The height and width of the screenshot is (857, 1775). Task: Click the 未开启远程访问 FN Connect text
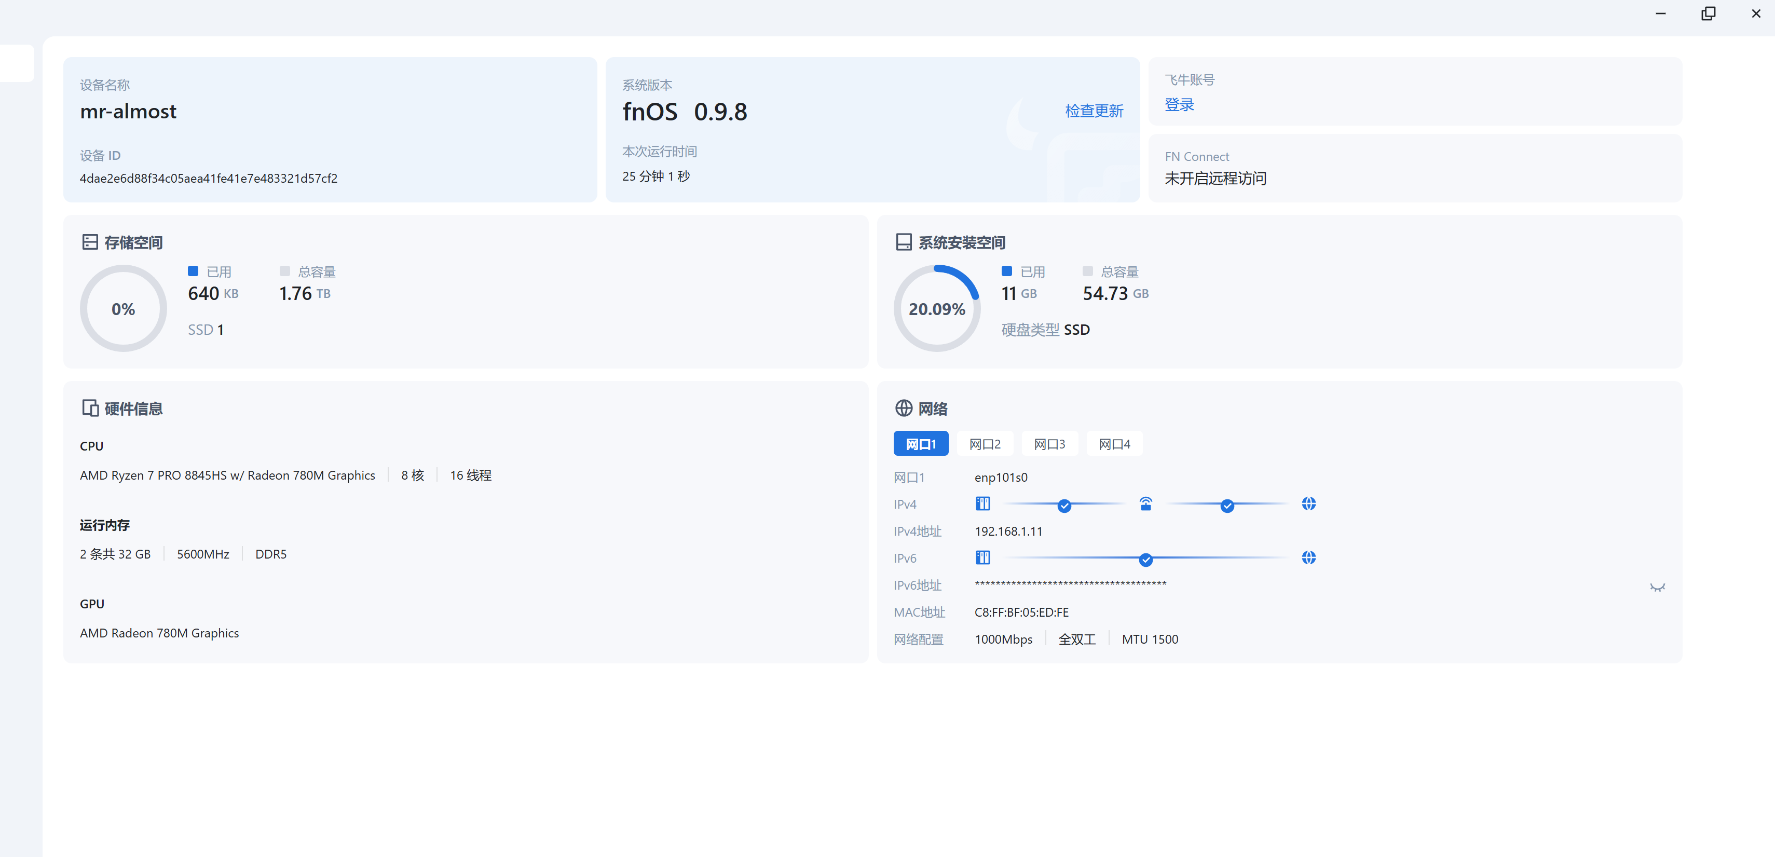coord(1216,179)
